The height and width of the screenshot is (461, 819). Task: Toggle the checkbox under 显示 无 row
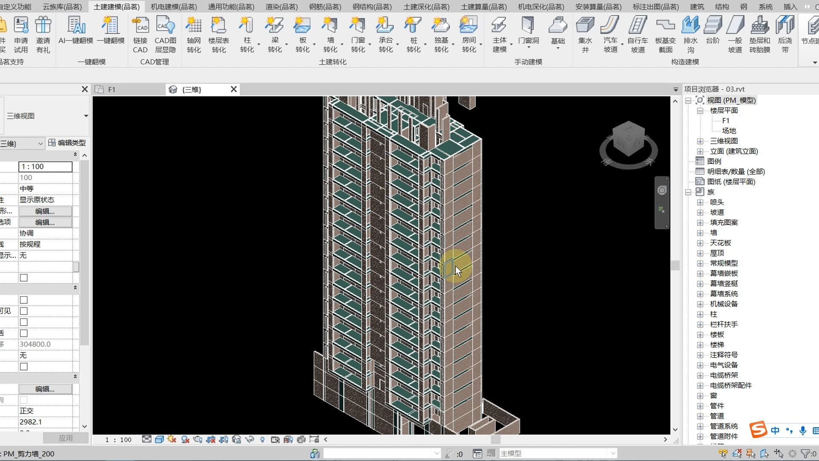pyautogui.click(x=24, y=278)
